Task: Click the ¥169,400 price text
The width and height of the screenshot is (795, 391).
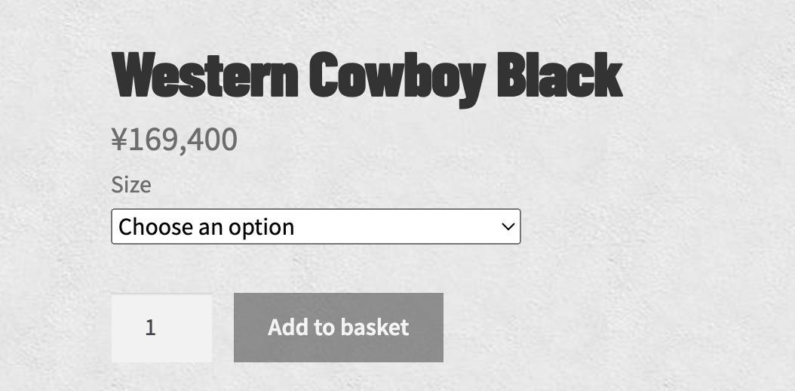Action: pyautogui.click(x=174, y=140)
